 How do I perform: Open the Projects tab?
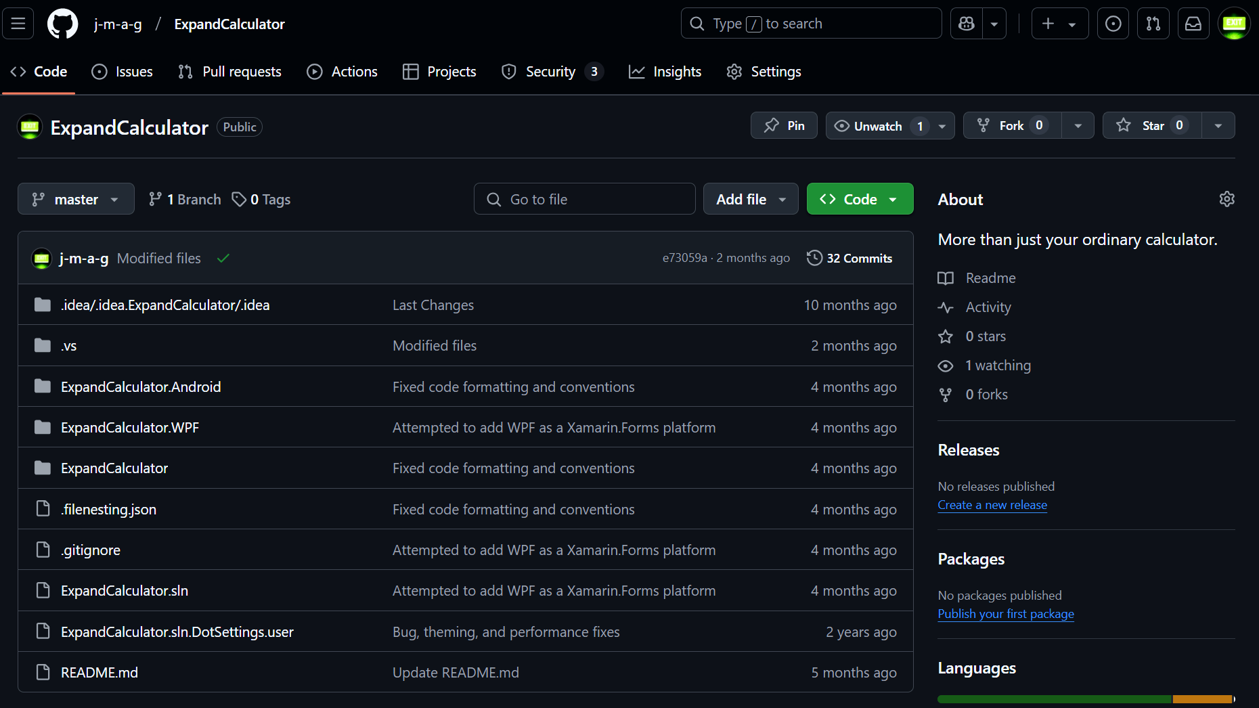pyautogui.click(x=439, y=72)
